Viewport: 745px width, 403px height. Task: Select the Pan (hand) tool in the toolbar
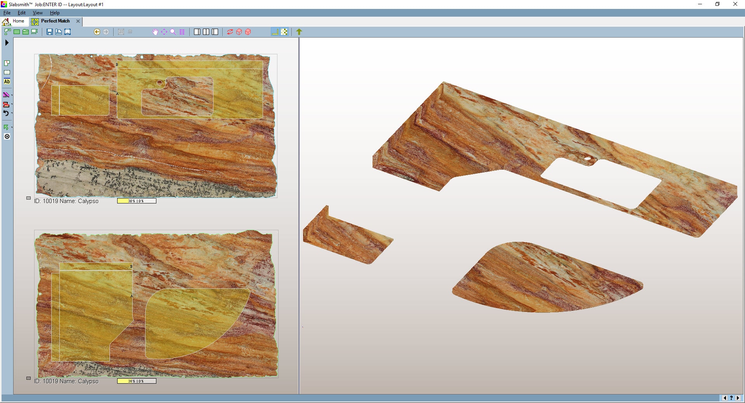[x=155, y=32]
